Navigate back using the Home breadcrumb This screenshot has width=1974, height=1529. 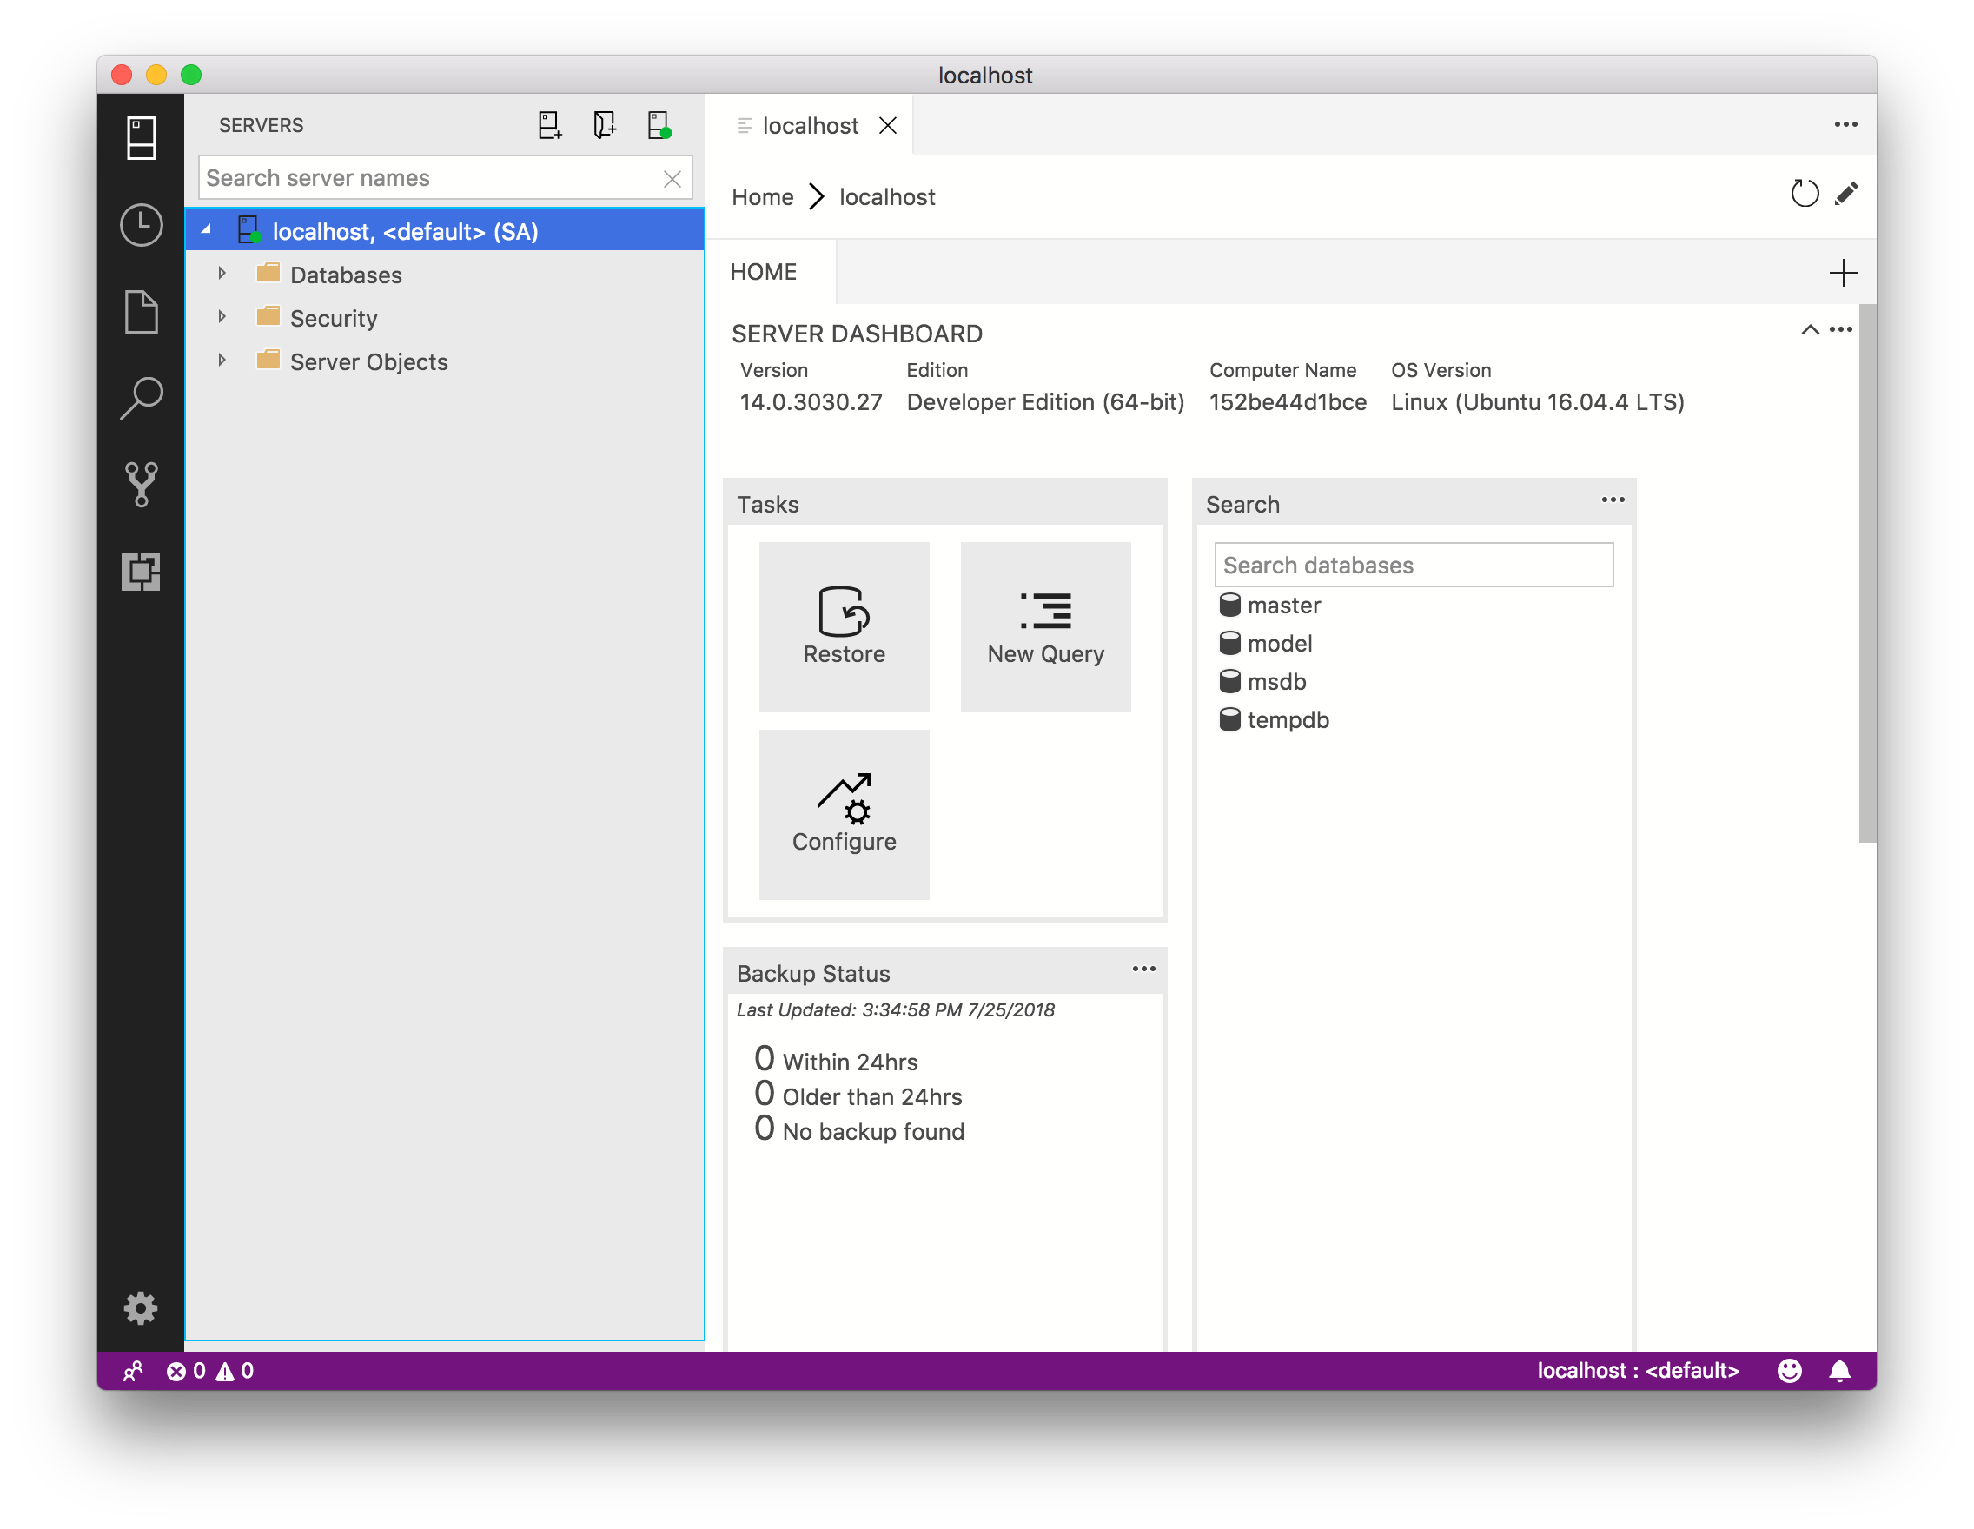click(x=762, y=196)
